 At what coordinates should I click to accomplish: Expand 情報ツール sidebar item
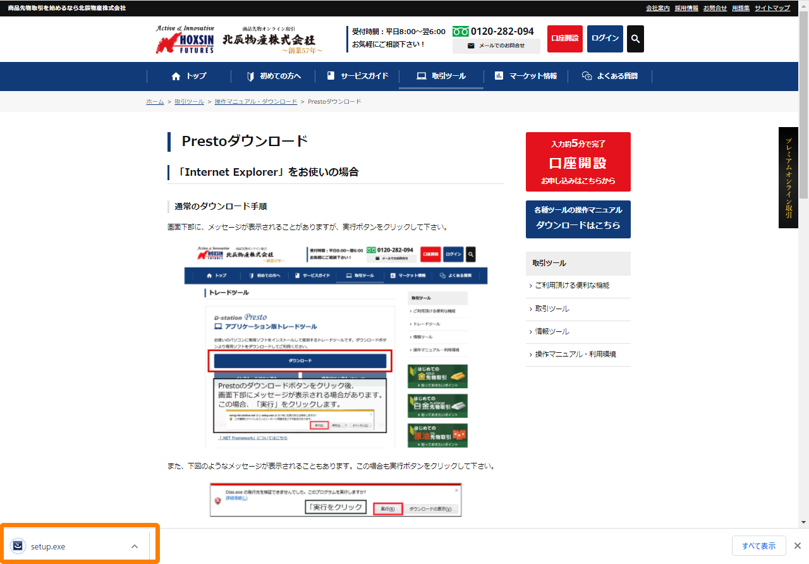(552, 332)
